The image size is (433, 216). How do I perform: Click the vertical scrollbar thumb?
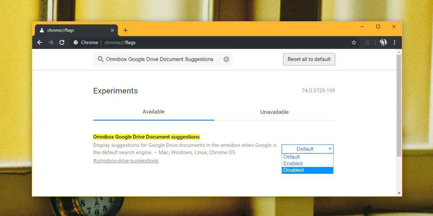pyautogui.click(x=399, y=105)
